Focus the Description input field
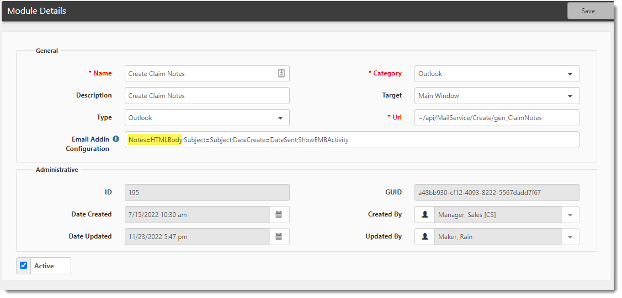The width and height of the screenshot is (622, 298). pyautogui.click(x=207, y=95)
